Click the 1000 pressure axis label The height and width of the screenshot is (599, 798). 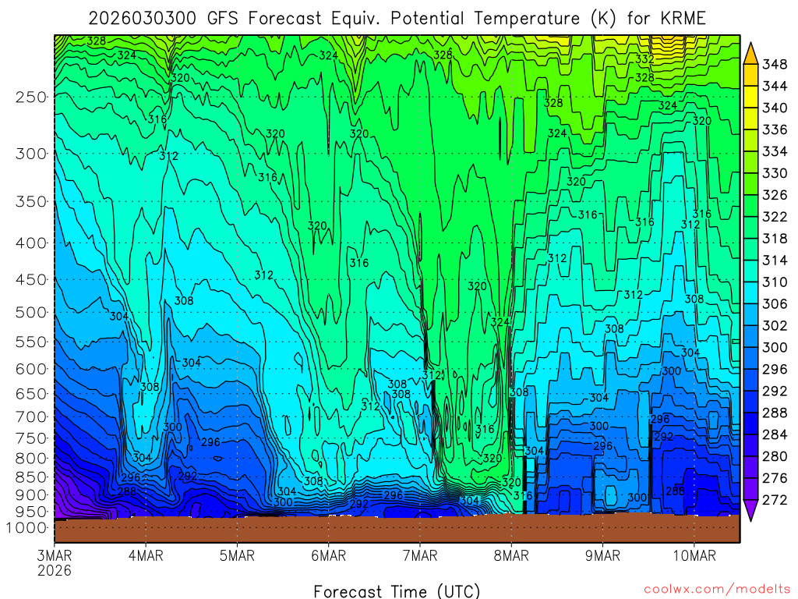[26, 528]
